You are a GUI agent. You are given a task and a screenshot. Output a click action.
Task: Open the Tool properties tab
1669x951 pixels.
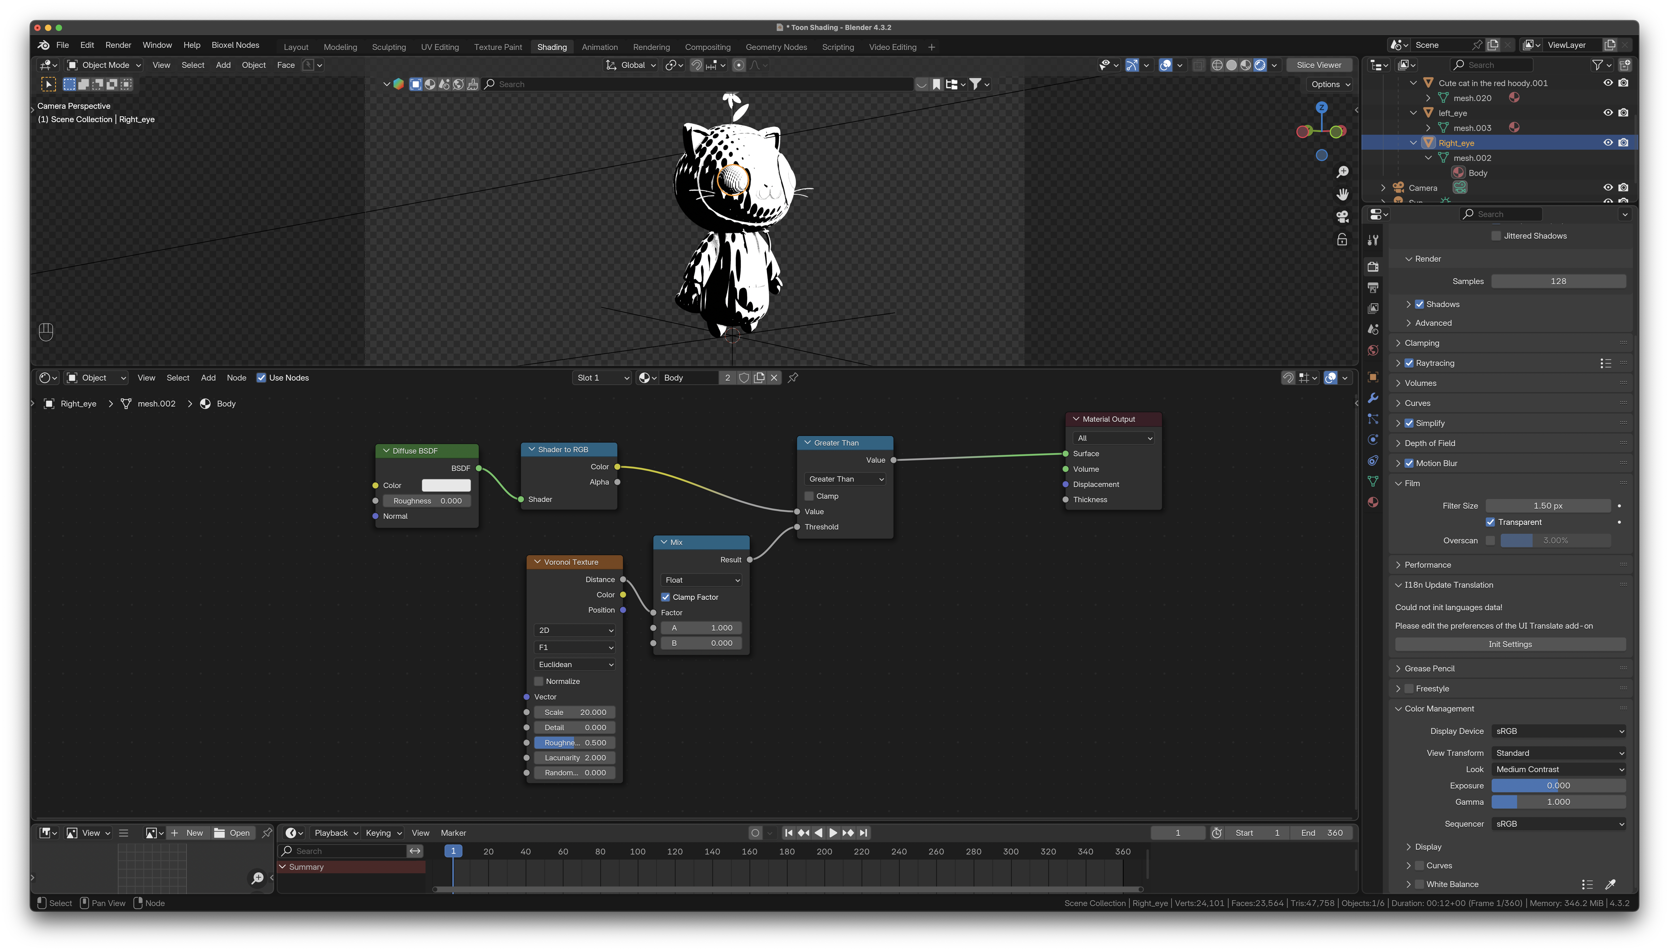[x=1373, y=240]
